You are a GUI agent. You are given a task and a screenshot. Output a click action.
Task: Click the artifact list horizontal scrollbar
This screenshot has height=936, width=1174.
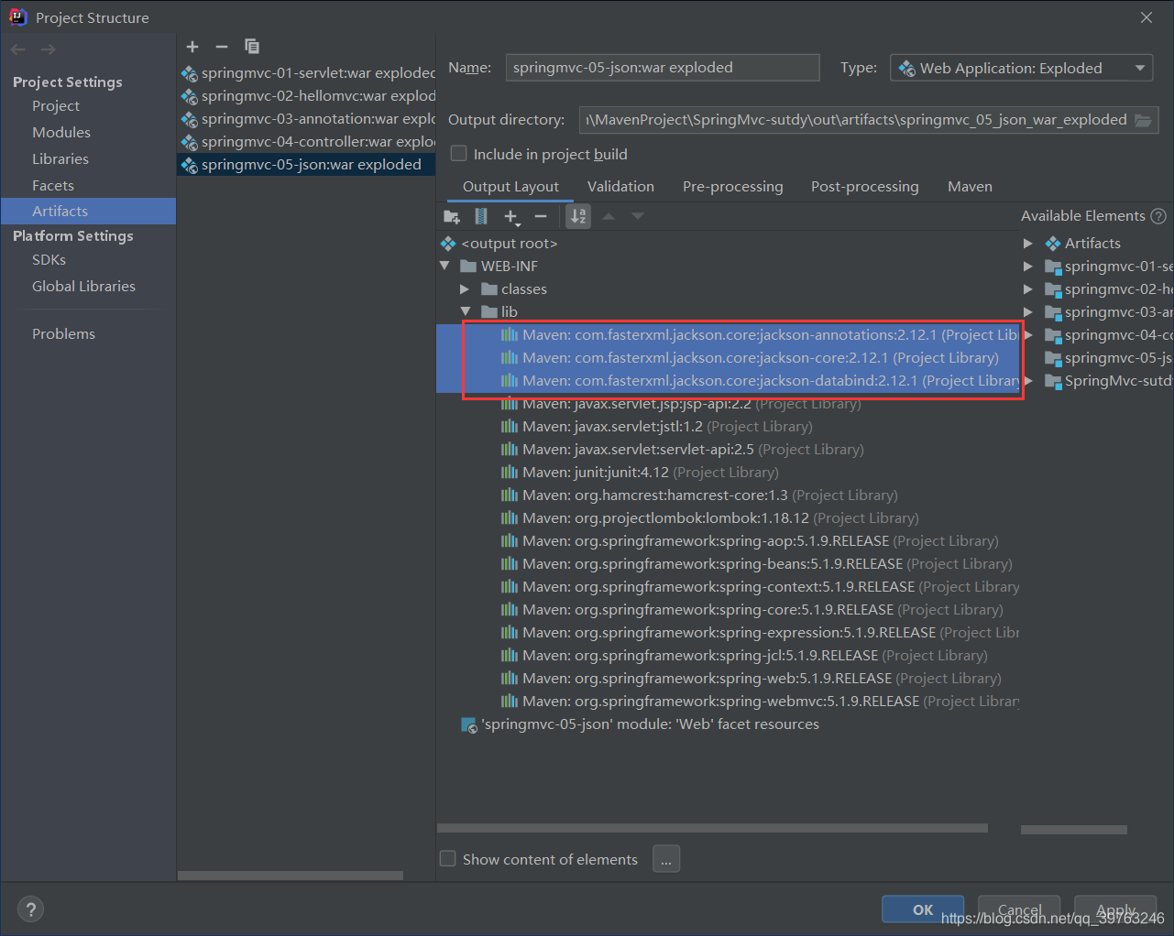[x=291, y=876]
